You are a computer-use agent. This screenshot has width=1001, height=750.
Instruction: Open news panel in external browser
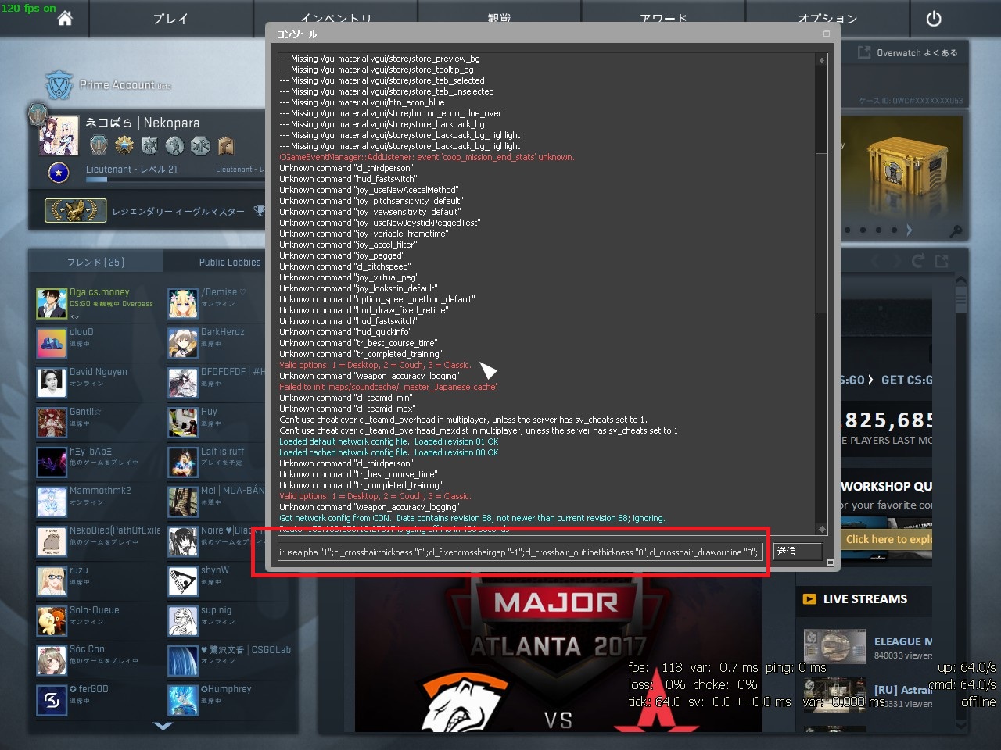tap(942, 261)
